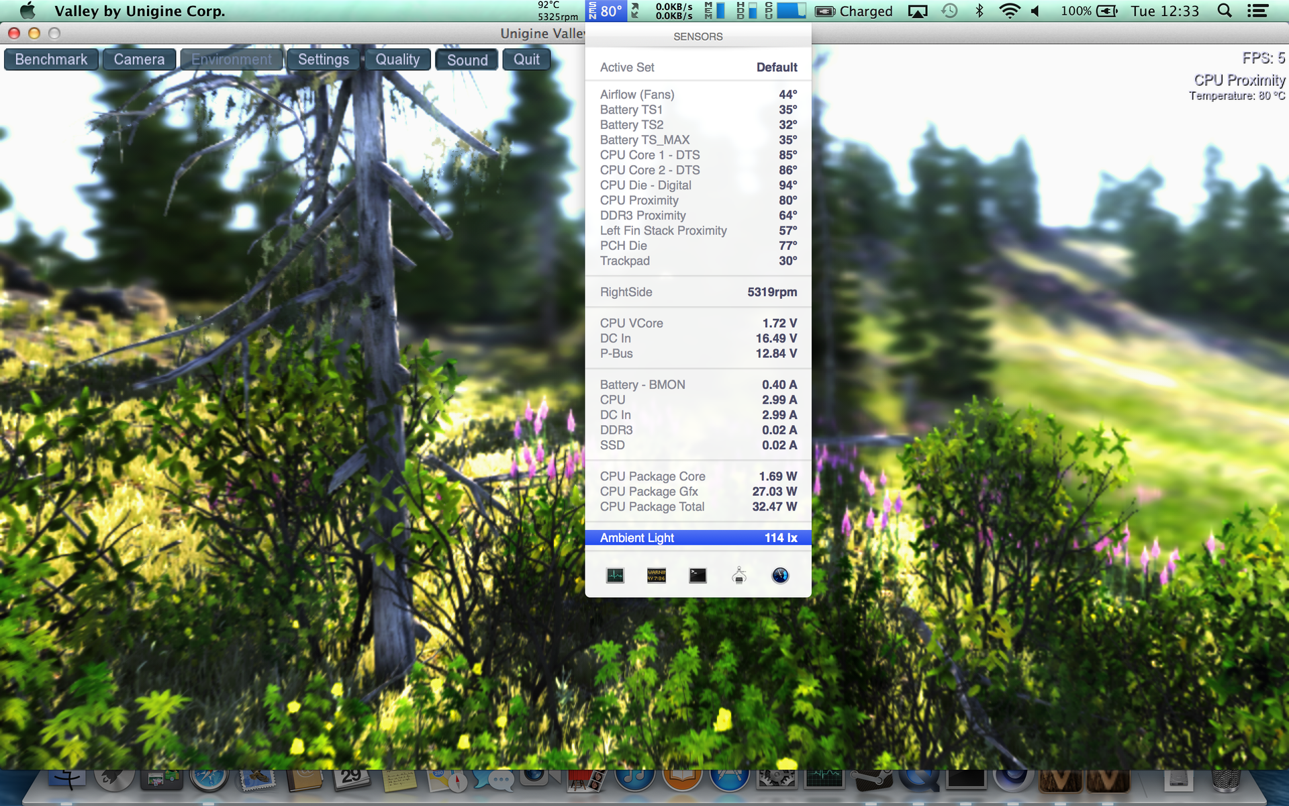Click the SEN 80° sensors menu bar item

(x=606, y=11)
